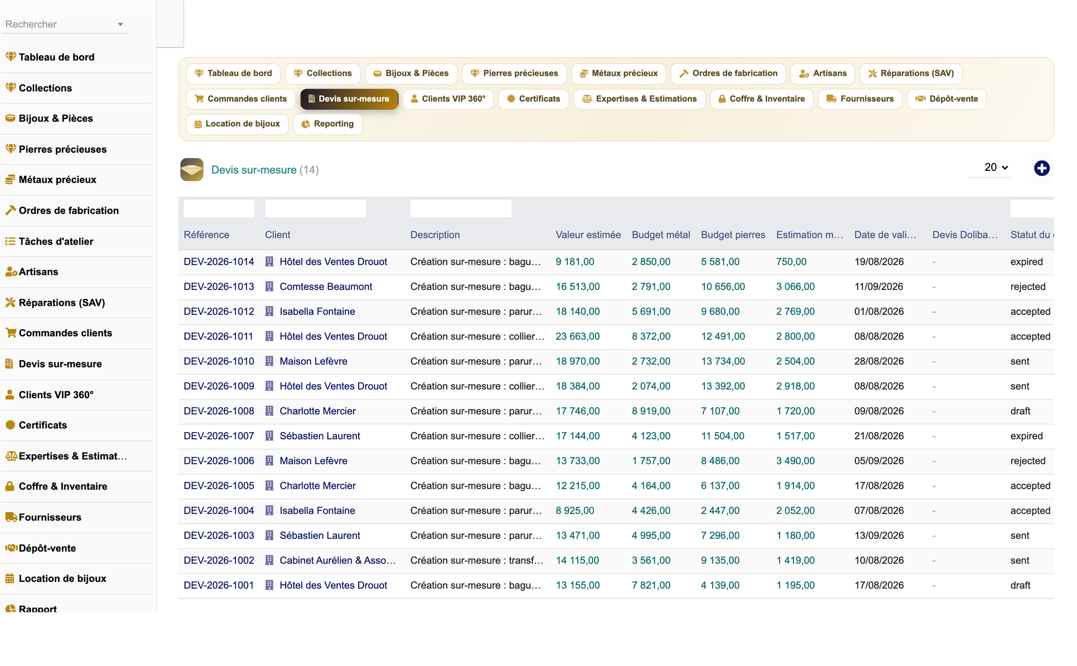Click the handshake icon beside sidebar Dépôt-vente

coord(11,548)
